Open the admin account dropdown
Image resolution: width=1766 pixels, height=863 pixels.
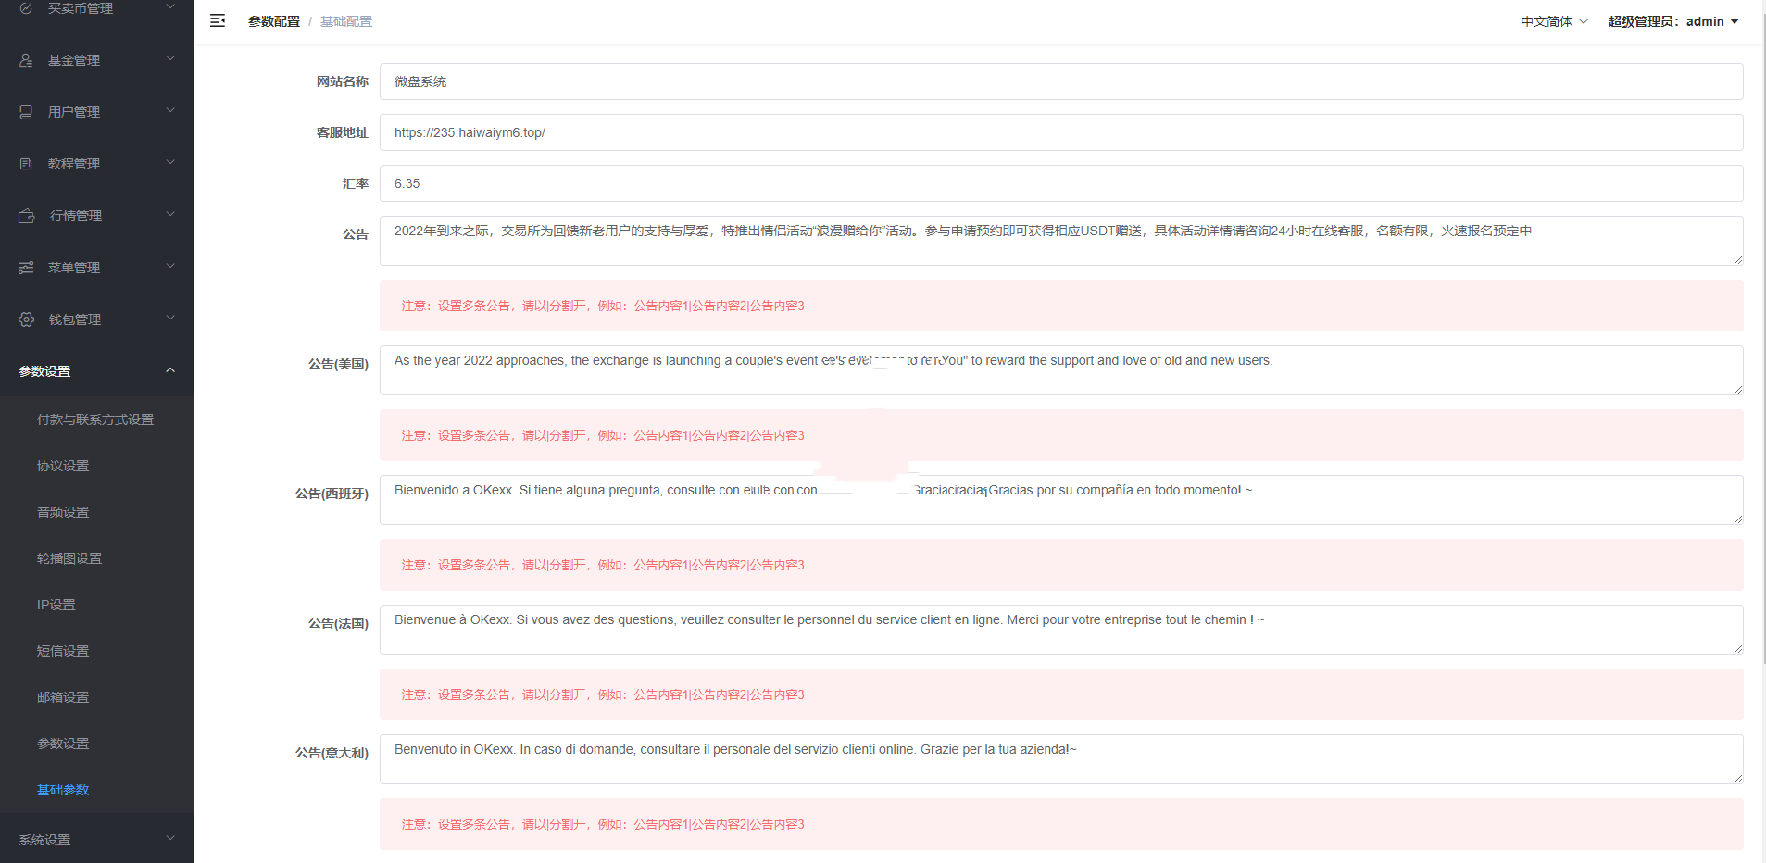tap(1673, 21)
